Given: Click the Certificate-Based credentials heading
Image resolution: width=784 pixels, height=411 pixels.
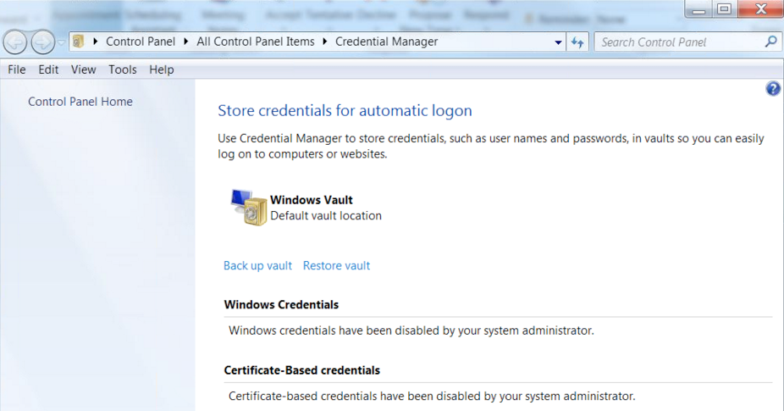Looking at the screenshot, I should pos(302,370).
